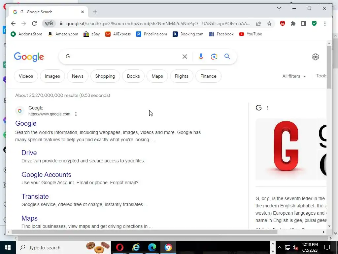
Task: Start voice search with microphone
Action: 201,57
